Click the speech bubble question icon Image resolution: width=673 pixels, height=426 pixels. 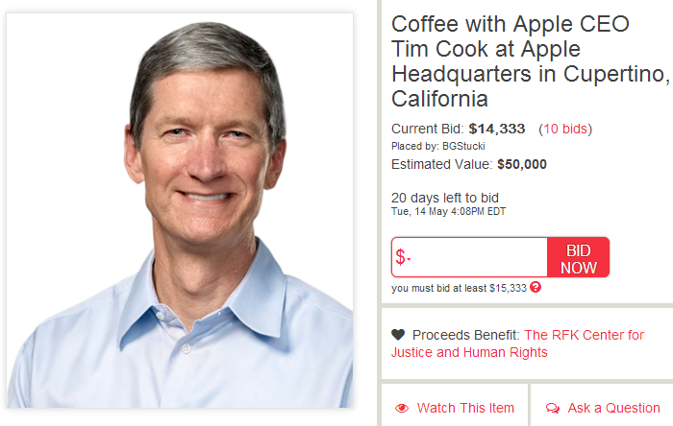552,408
